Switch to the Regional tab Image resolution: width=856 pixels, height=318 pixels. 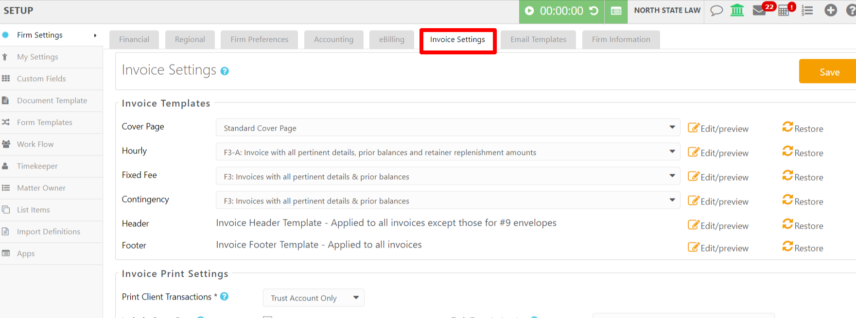click(x=190, y=39)
